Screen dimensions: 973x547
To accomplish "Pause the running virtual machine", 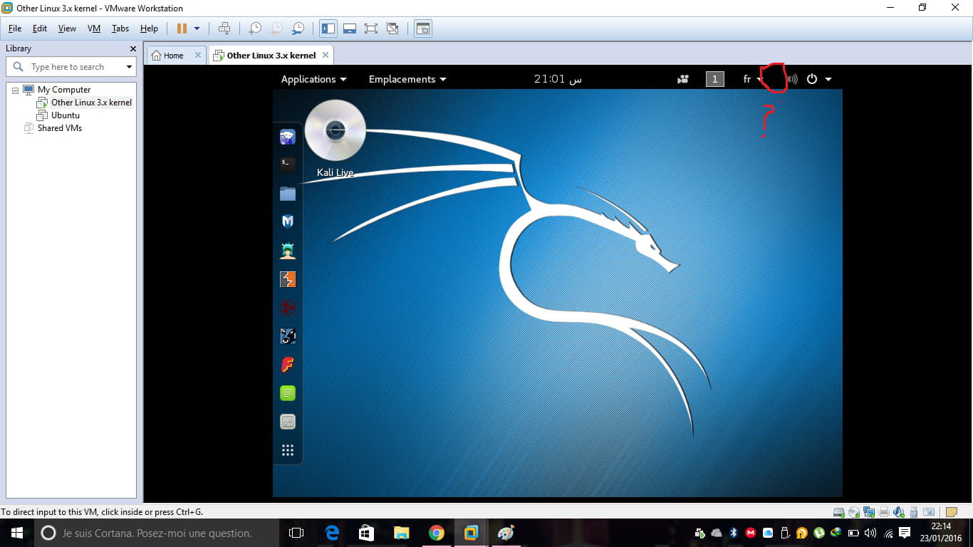I will [182, 28].
